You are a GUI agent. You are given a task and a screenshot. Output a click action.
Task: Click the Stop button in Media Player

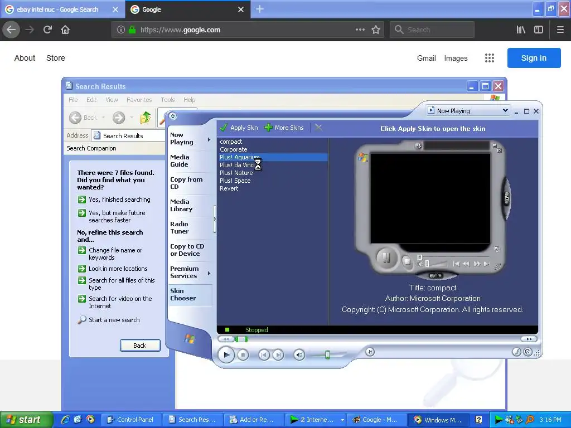[243, 354]
